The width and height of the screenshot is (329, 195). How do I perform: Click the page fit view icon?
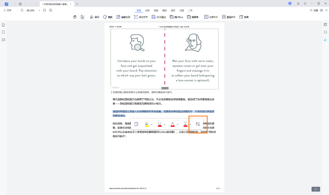(22, 11)
